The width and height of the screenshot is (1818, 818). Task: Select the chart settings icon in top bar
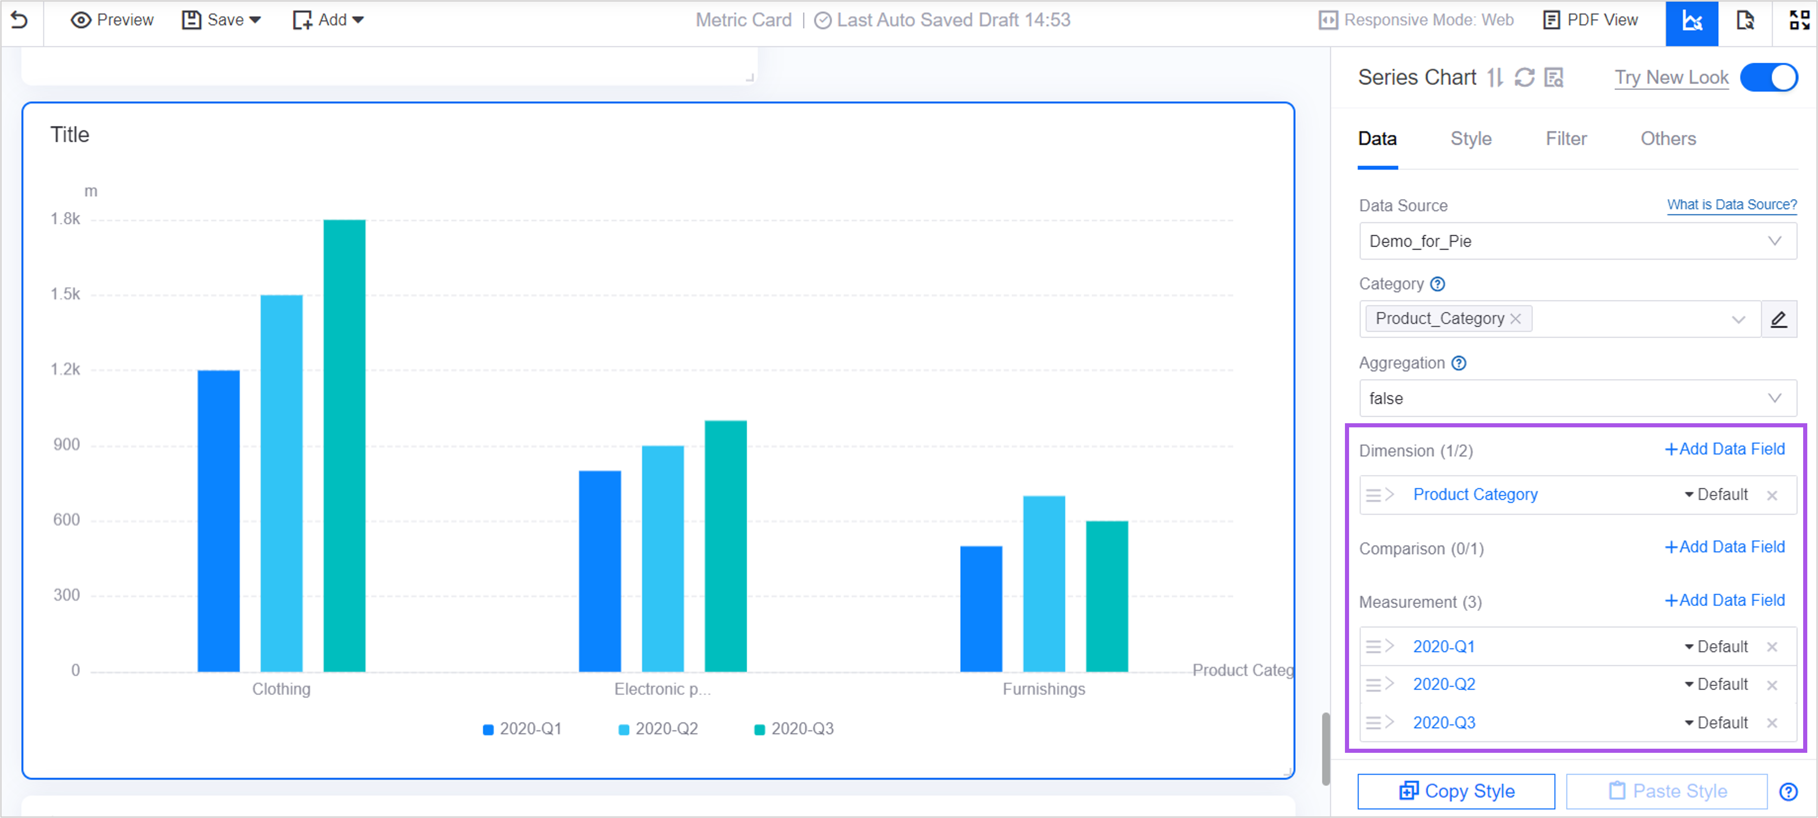click(x=1692, y=21)
